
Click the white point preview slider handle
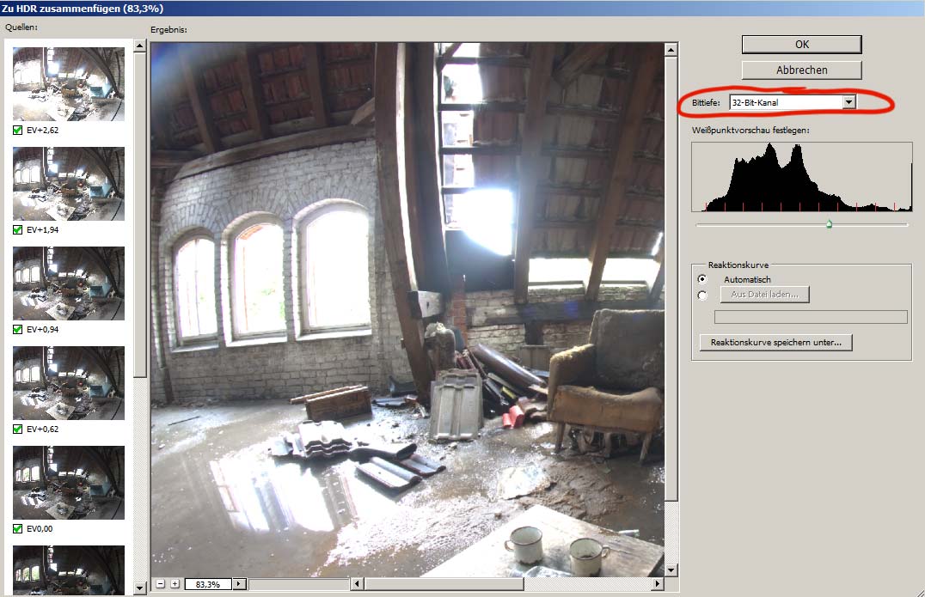(x=829, y=225)
